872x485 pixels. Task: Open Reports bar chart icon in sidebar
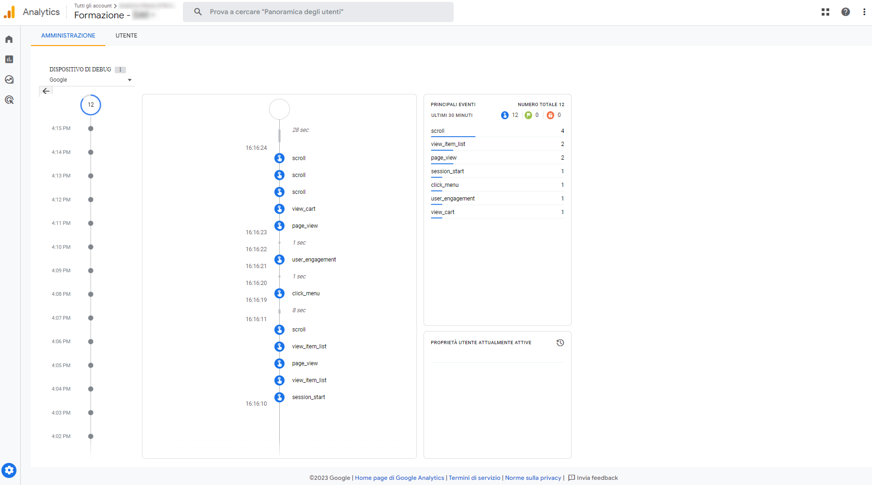click(x=9, y=59)
